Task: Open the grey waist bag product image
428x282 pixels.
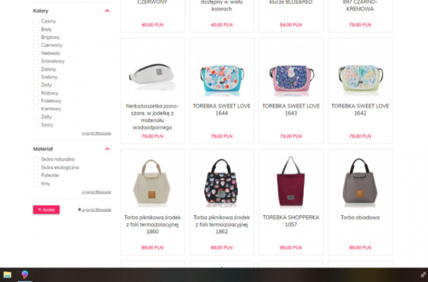Action: 153,75
